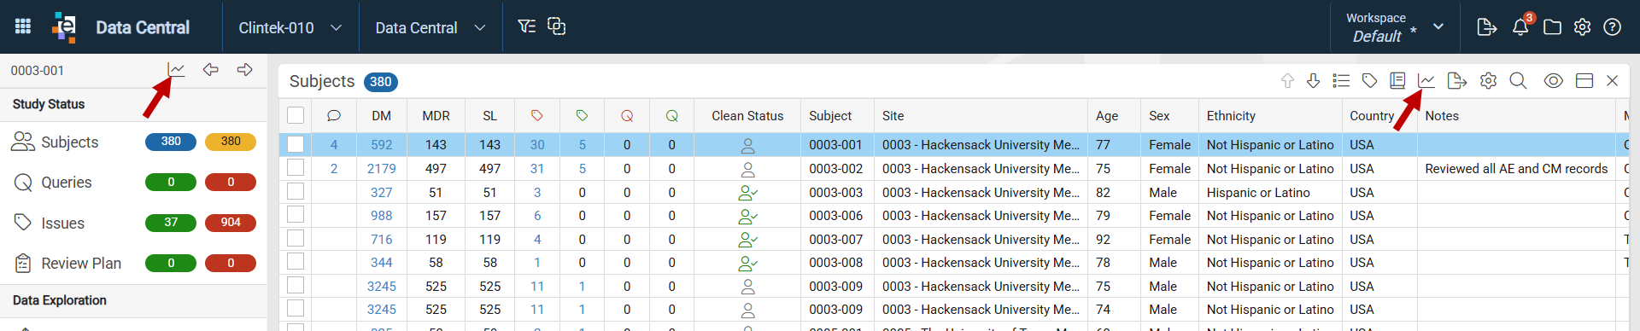Open red tag count 31 for 0003-002
This screenshot has height=331, width=1640.
(x=537, y=169)
